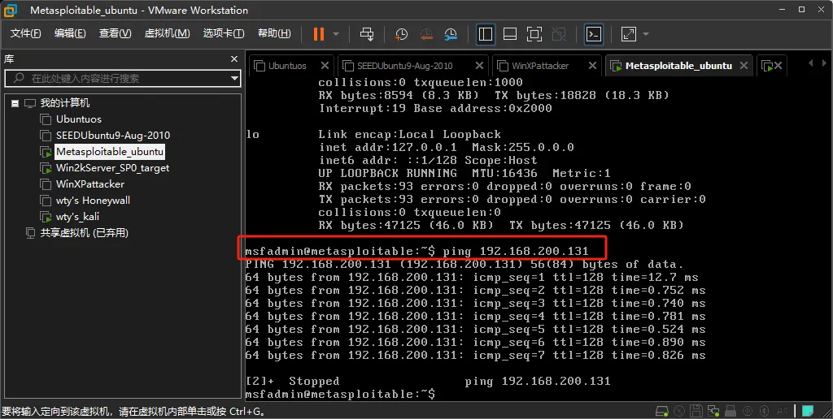The height and width of the screenshot is (419, 833).
Task: Close the 库 library panel
Action: 234,59
